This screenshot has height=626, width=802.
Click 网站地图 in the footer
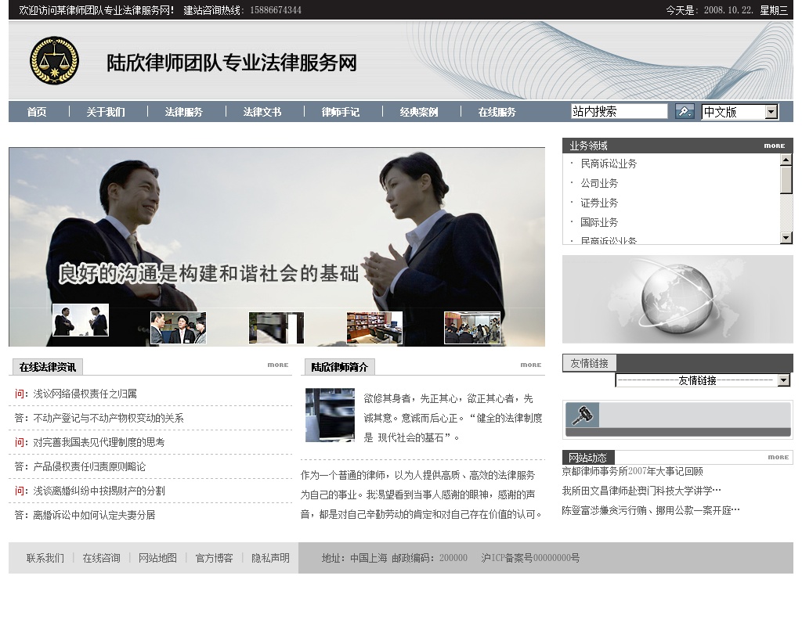click(x=157, y=558)
